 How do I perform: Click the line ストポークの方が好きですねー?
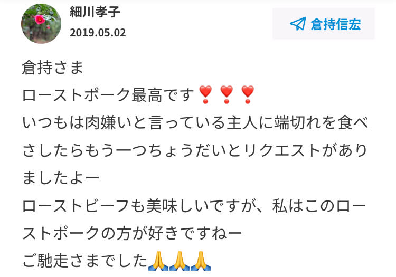pyautogui.click(x=132, y=233)
